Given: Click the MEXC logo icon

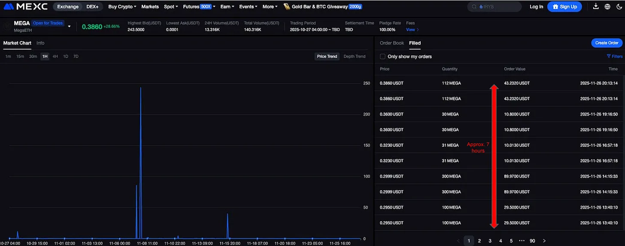Looking at the screenshot, I should pyautogui.click(x=9, y=6).
